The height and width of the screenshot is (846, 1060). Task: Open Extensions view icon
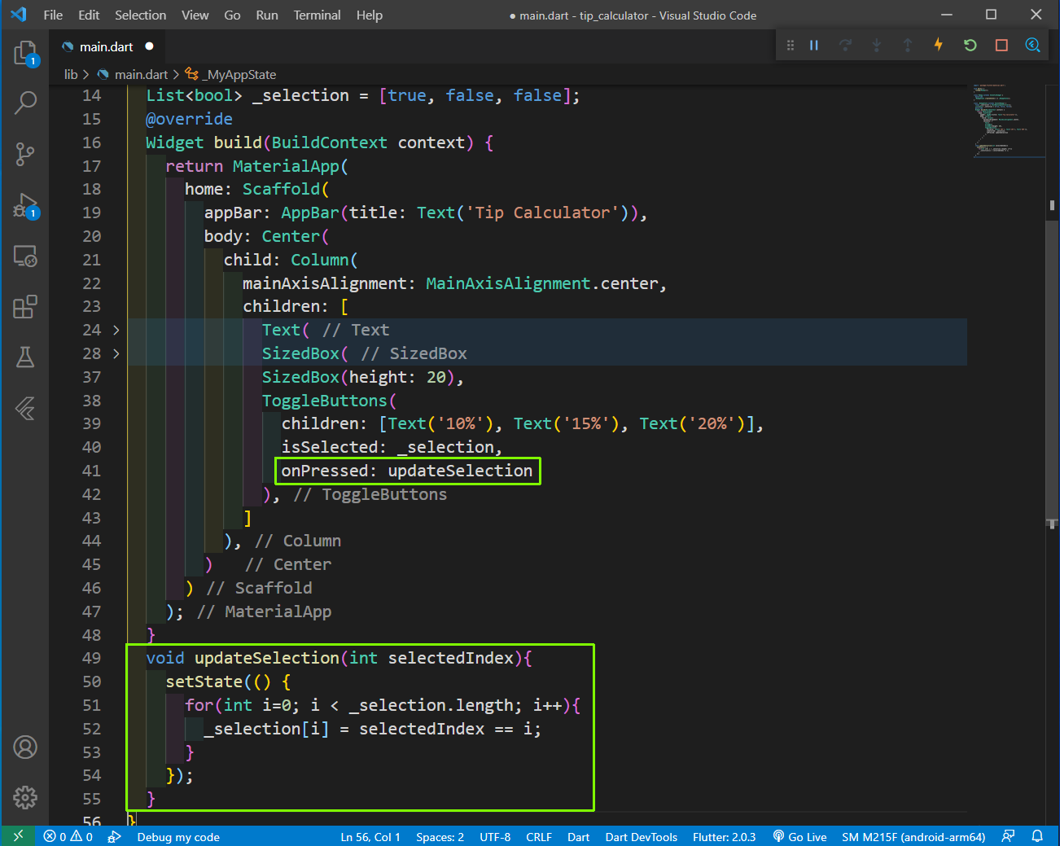coord(25,307)
